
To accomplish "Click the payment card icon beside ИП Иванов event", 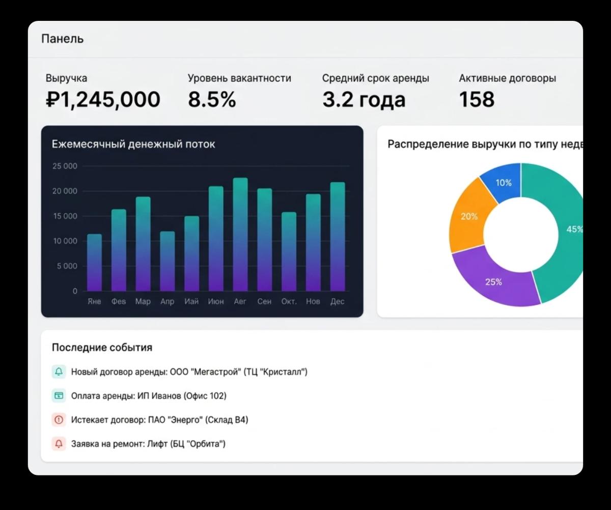I will [59, 396].
